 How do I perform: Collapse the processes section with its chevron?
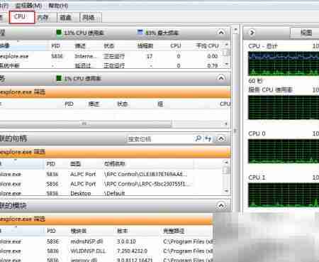(x=221, y=32)
